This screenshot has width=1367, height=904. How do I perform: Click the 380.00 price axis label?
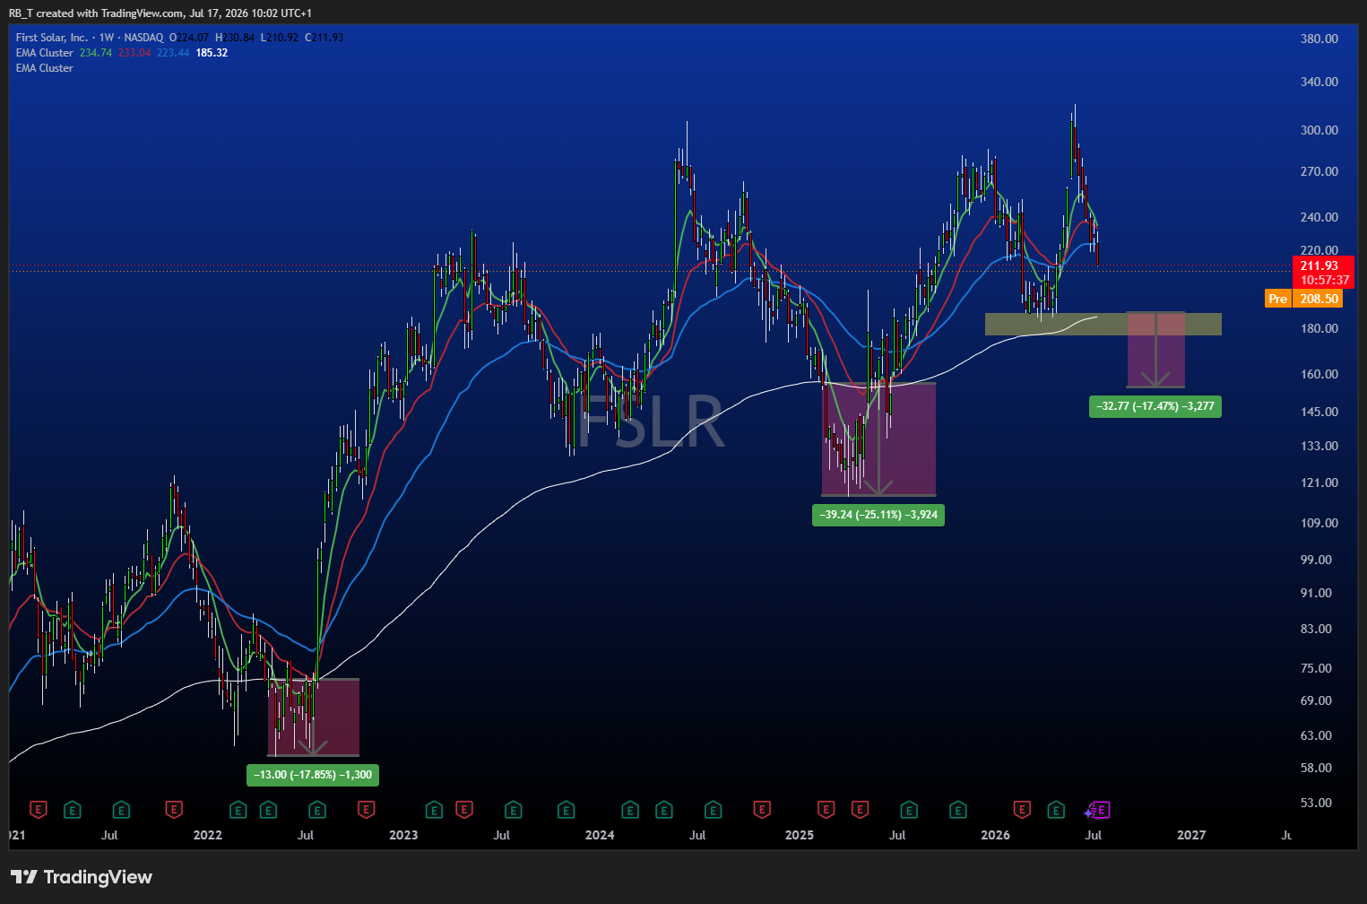click(x=1319, y=39)
